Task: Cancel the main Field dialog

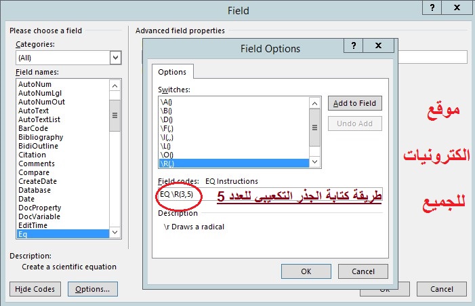Action: pyautogui.click(x=438, y=289)
